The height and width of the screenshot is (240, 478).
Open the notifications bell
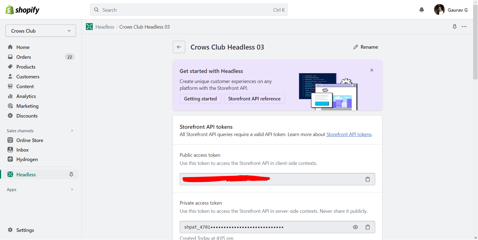(x=422, y=10)
